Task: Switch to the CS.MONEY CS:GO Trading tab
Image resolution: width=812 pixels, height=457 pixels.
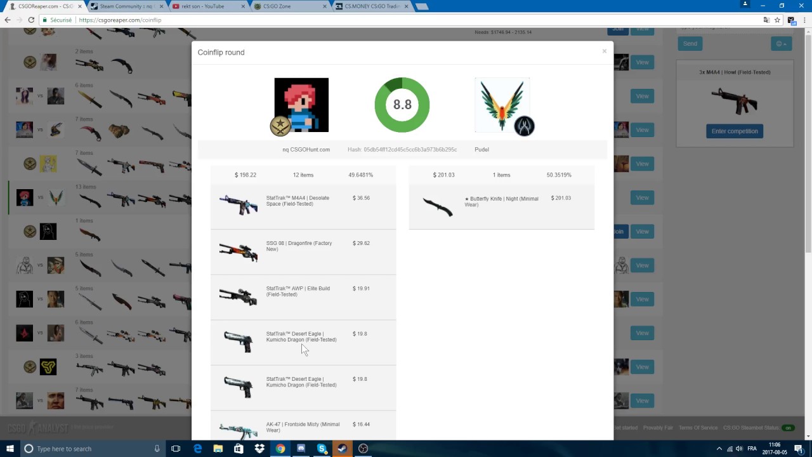Action: point(371,6)
